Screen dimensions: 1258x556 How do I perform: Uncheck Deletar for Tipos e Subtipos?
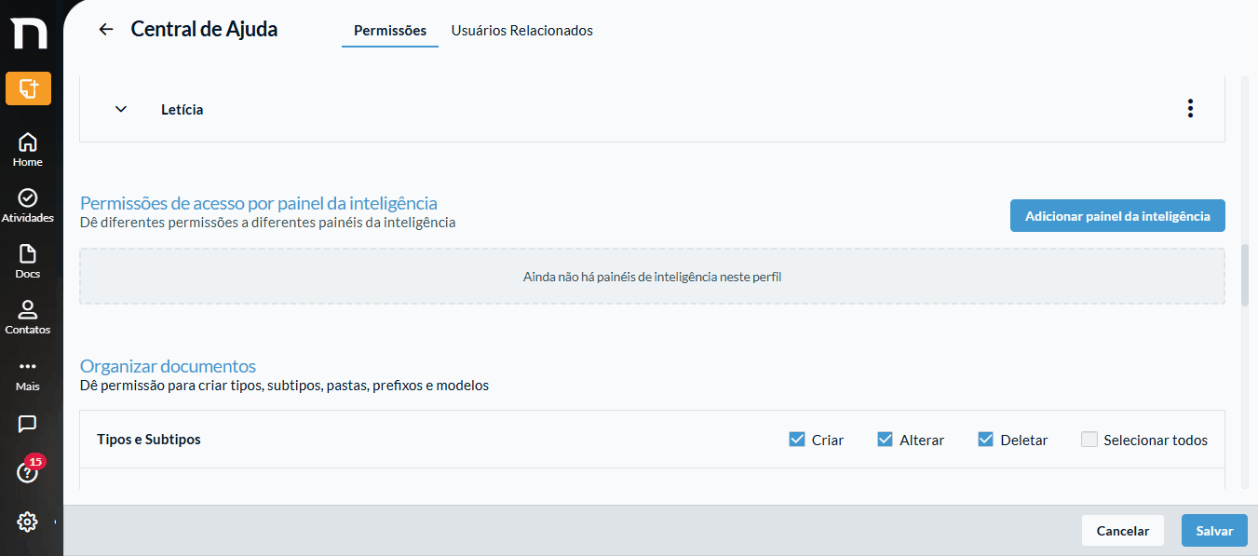(986, 440)
